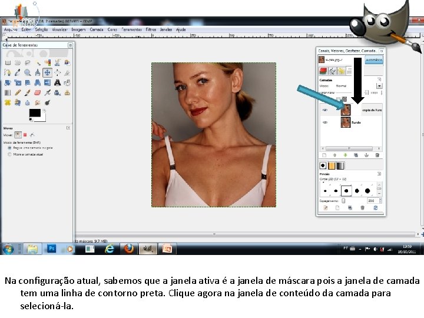Open the dock title configuration menu
Image resolution: width=424 pixels, height=318 pixels.
click(381, 51)
